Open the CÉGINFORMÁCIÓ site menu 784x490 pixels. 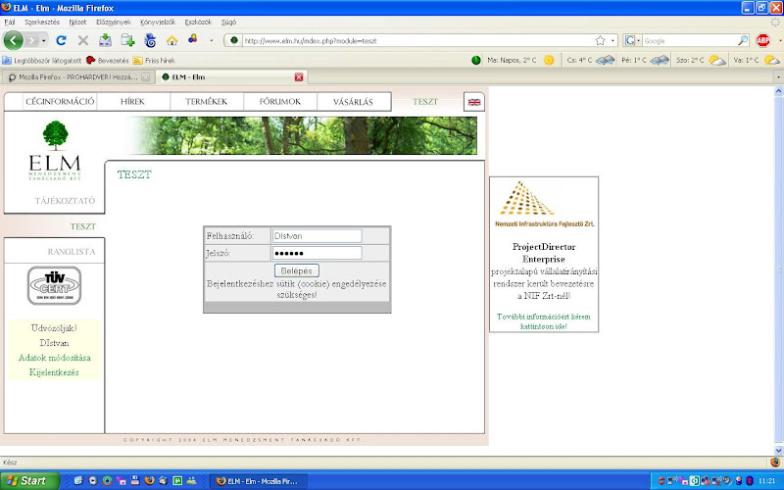(60, 102)
